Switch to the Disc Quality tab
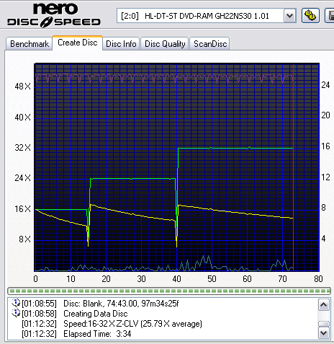334x344 pixels. pos(165,44)
